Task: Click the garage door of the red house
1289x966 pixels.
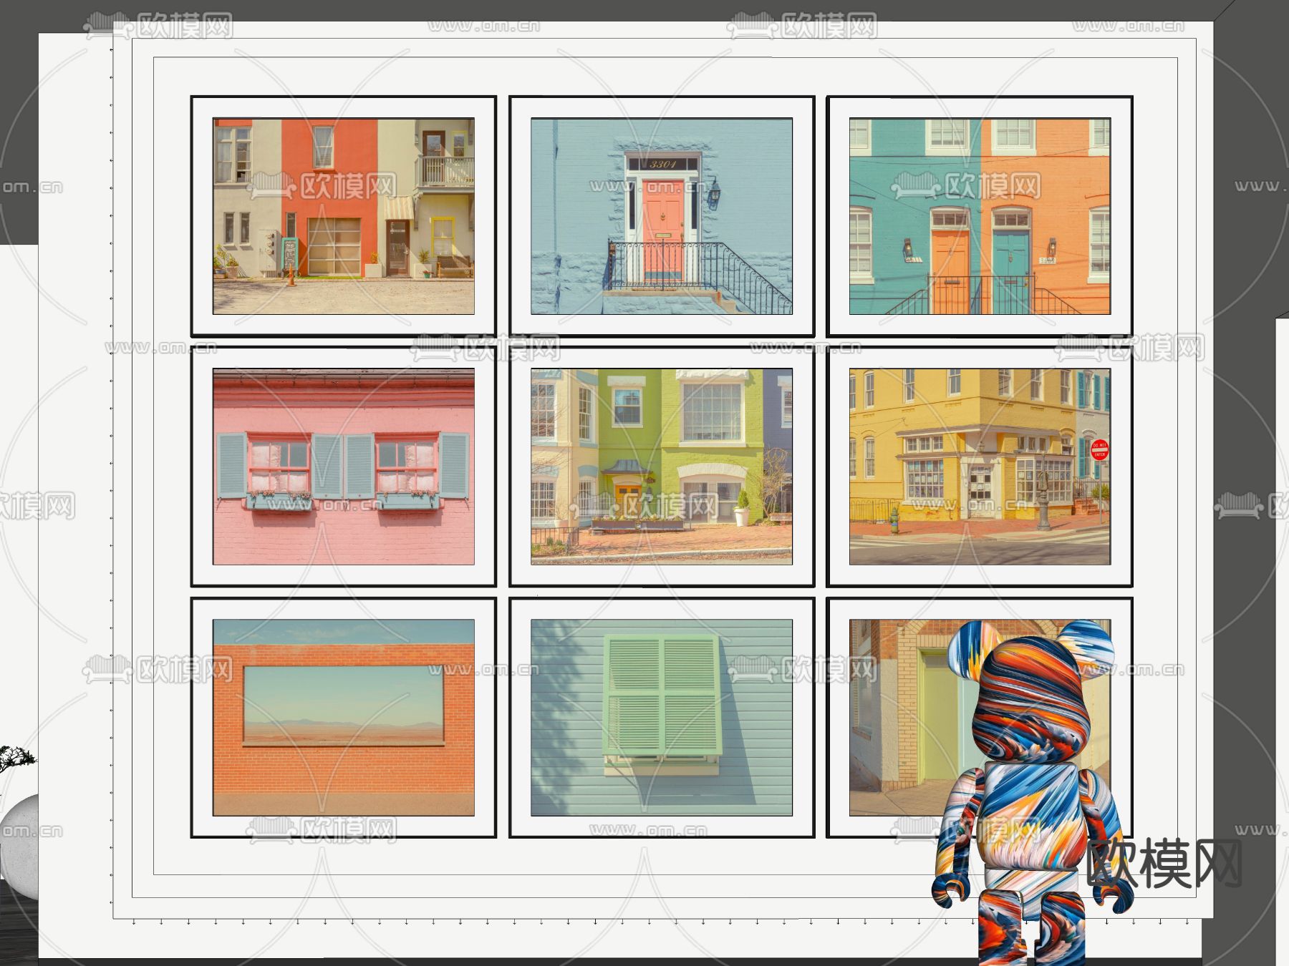Action: [x=334, y=246]
